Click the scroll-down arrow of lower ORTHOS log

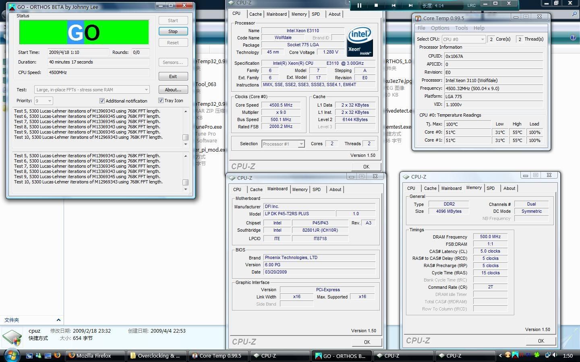[x=186, y=189]
